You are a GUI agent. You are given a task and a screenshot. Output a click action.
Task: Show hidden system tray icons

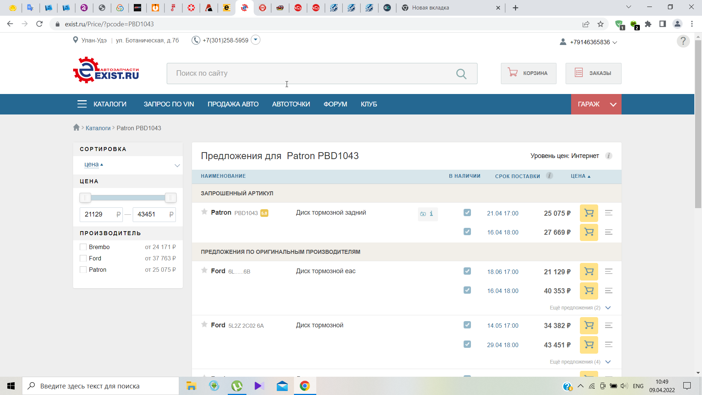581,386
